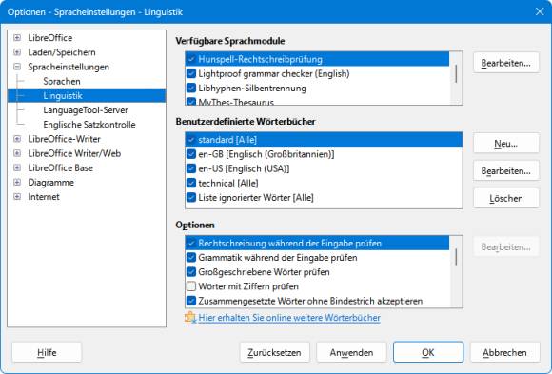Click Löschen to delete the dictionary
The width and height of the screenshot is (552, 374).
[x=506, y=198]
